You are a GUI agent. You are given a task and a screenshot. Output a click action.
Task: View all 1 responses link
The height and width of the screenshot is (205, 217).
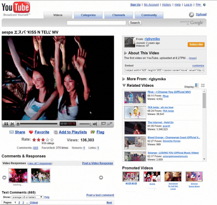pyautogui.click(x=40, y=163)
